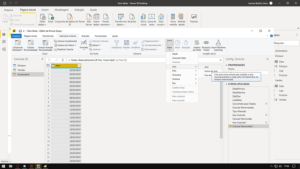This screenshot has height=169, width=300.
Task: Open Modelagem tab in Power BI Desktop
Action: point(62,10)
